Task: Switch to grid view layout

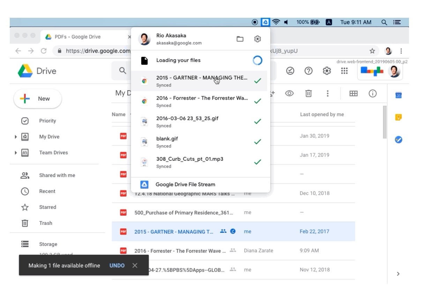Action: pos(353,93)
